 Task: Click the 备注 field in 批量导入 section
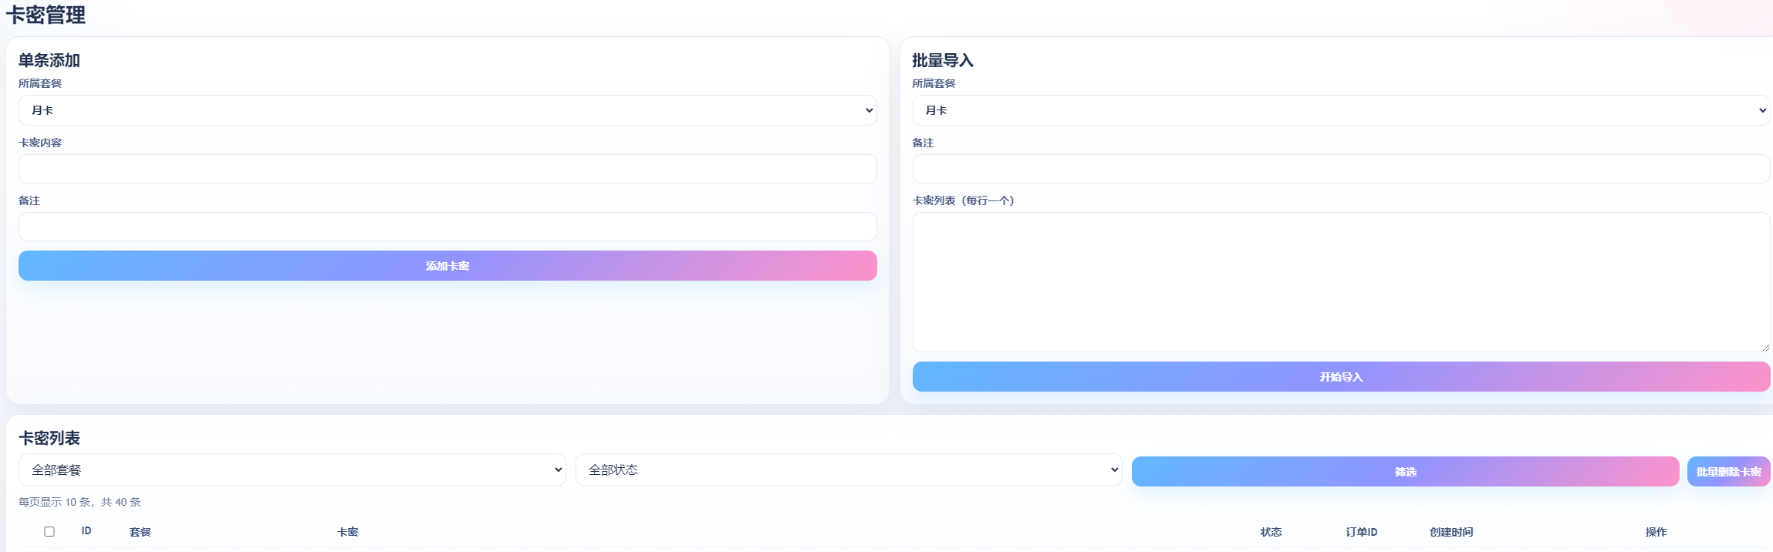click(x=1341, y=169)
